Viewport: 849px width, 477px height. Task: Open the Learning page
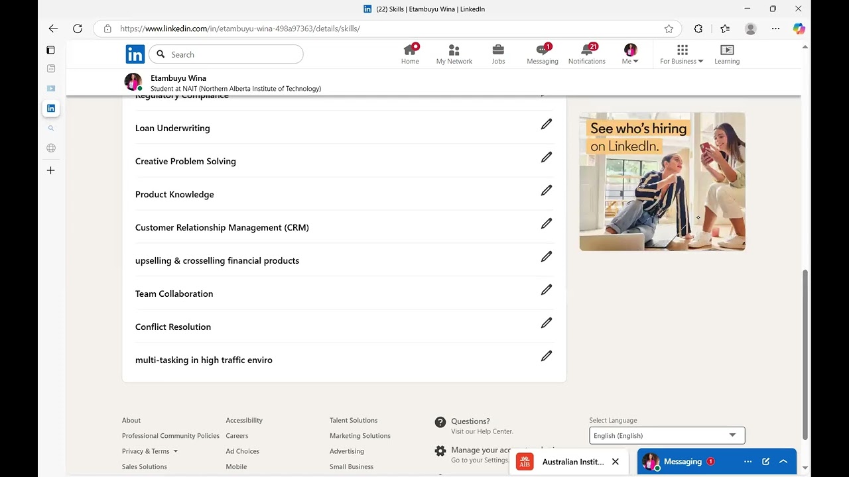(727, 54)
